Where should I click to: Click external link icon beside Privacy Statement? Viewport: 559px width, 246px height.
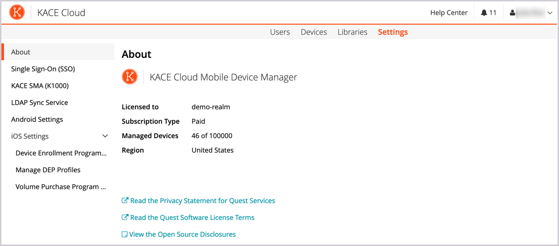point(125,201)
